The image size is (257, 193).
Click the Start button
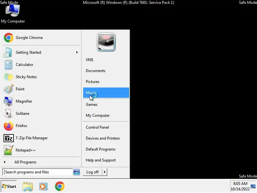[9, 187]
